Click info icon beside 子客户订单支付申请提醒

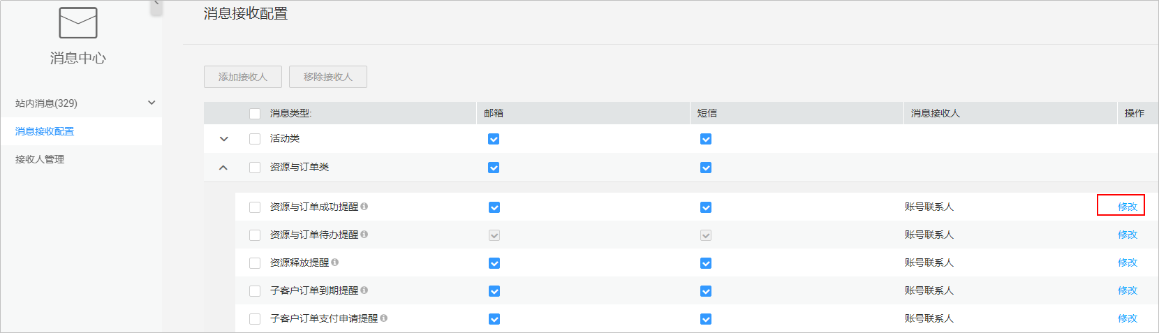tap(384, 318)
